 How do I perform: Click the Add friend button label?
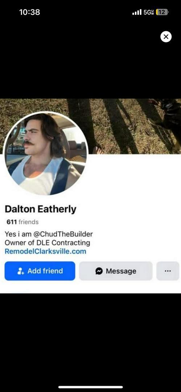click(x=45, y=271)
